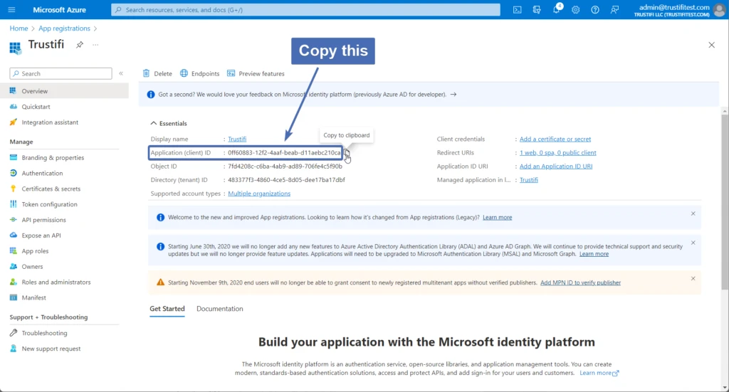Image resolution: width=729 pixels, height=392 pixels.
Task: Pin the Trustifi app registration
Action: [80, 45]
